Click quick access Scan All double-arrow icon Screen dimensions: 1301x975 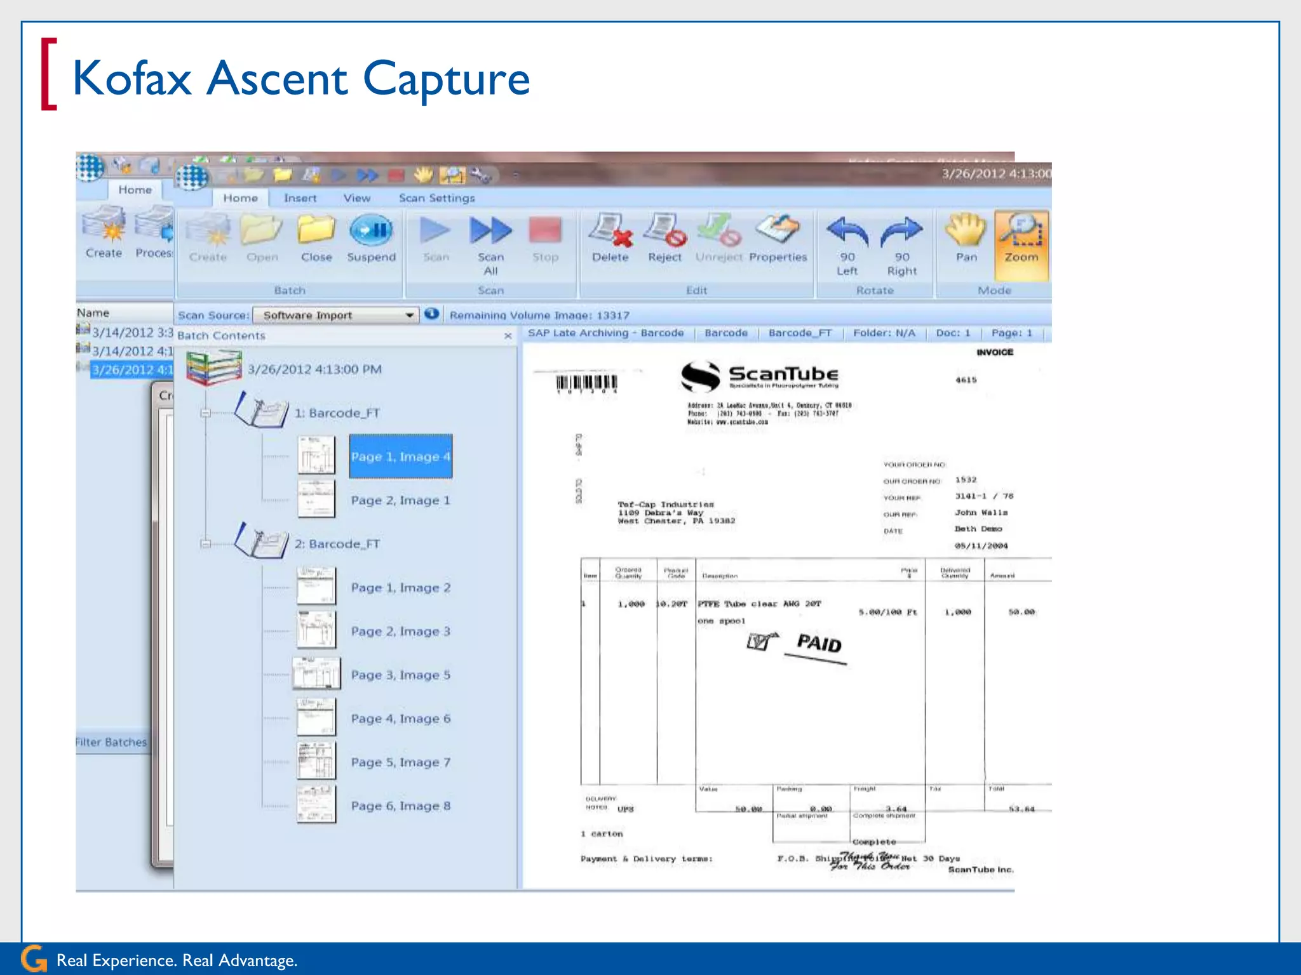pyautogui.click(x=368, y=175)
